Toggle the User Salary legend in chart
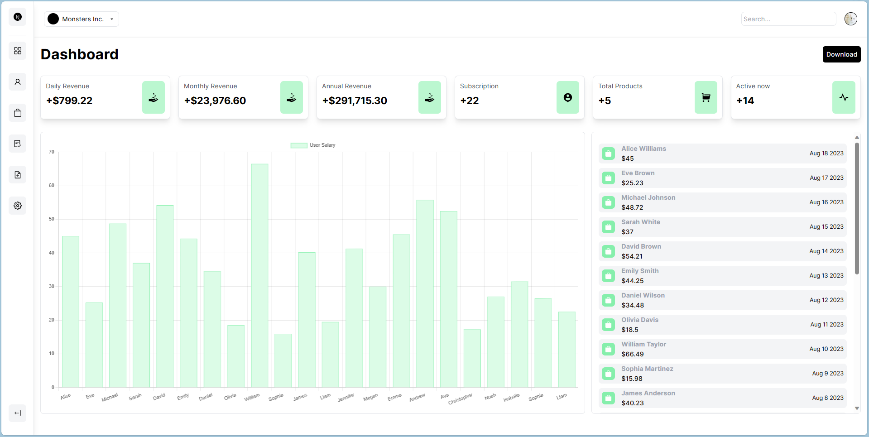 point(312,145)
